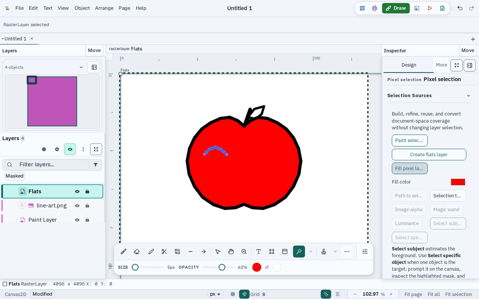Click the Draw mode button
Screen dimensions: 479x299
tap(396, 8)
